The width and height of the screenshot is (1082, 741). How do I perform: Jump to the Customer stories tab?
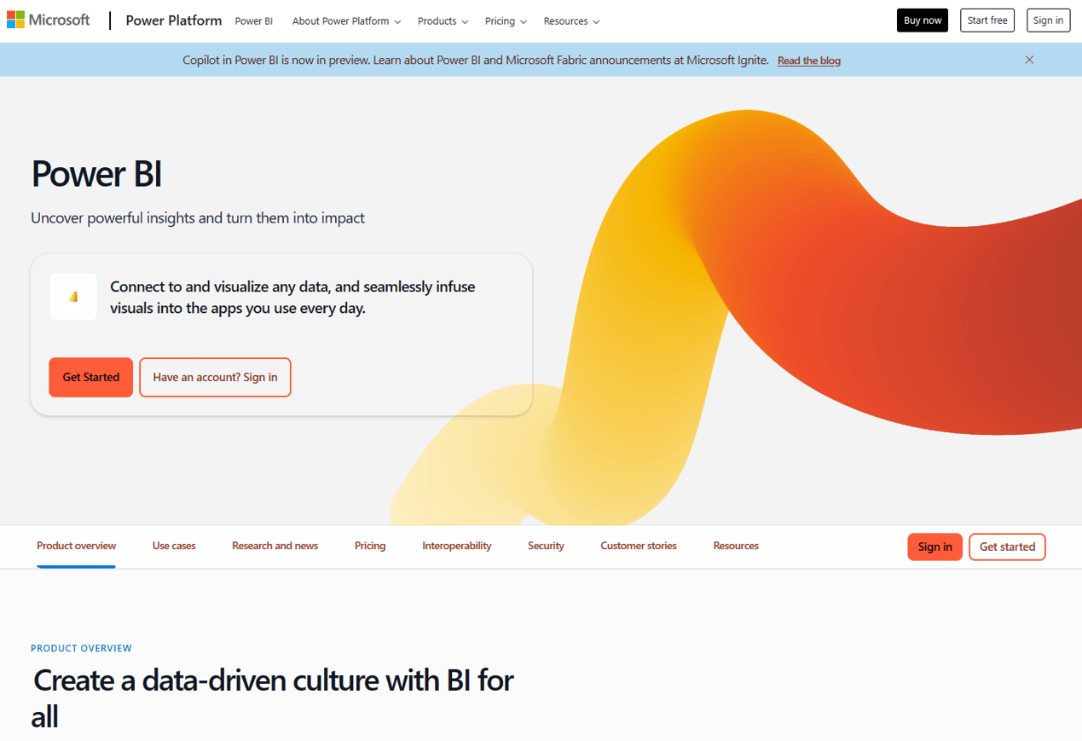click(639, 546)
